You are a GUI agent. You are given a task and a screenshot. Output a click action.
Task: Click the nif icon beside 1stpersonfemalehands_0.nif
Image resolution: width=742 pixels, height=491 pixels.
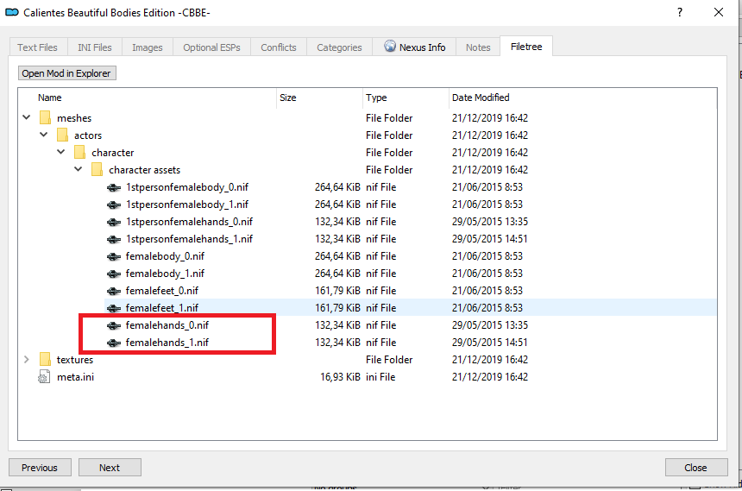114,222
